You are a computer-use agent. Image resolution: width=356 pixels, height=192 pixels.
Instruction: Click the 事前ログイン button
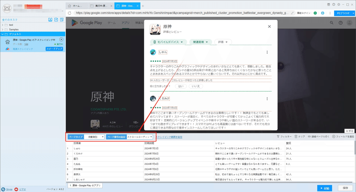click(303, 13)
